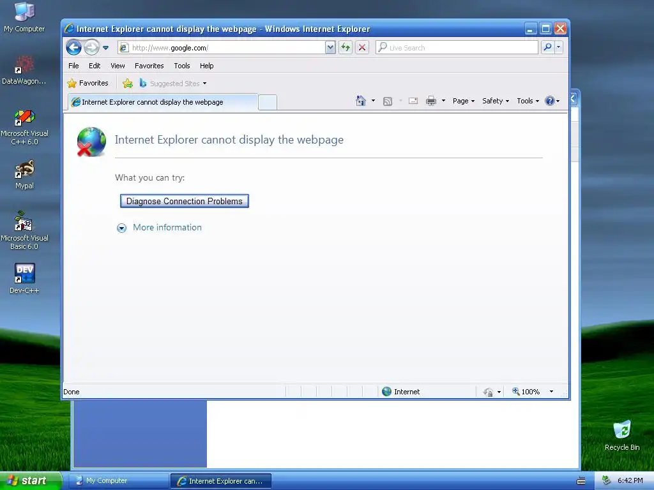Screen dimensions: 654x490
Task: Open the Favorites menu in menu bar
Action: (x=149, y=66)
